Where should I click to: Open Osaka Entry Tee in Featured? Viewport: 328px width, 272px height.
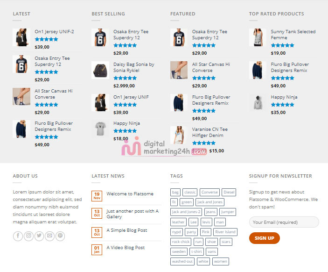209,35
